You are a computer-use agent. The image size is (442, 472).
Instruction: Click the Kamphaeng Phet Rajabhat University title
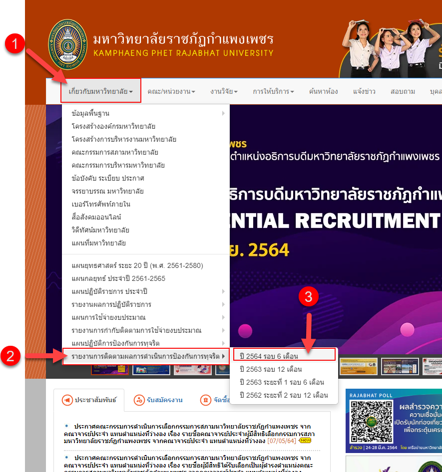pos(183,45)
